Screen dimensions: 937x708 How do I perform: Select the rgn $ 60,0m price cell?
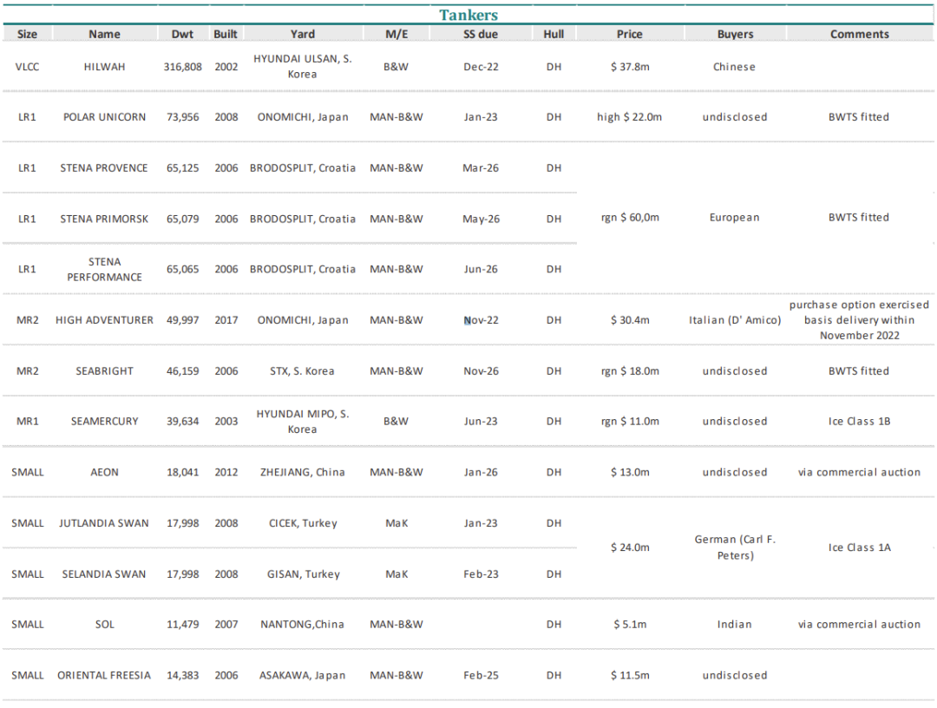(629, 218)
